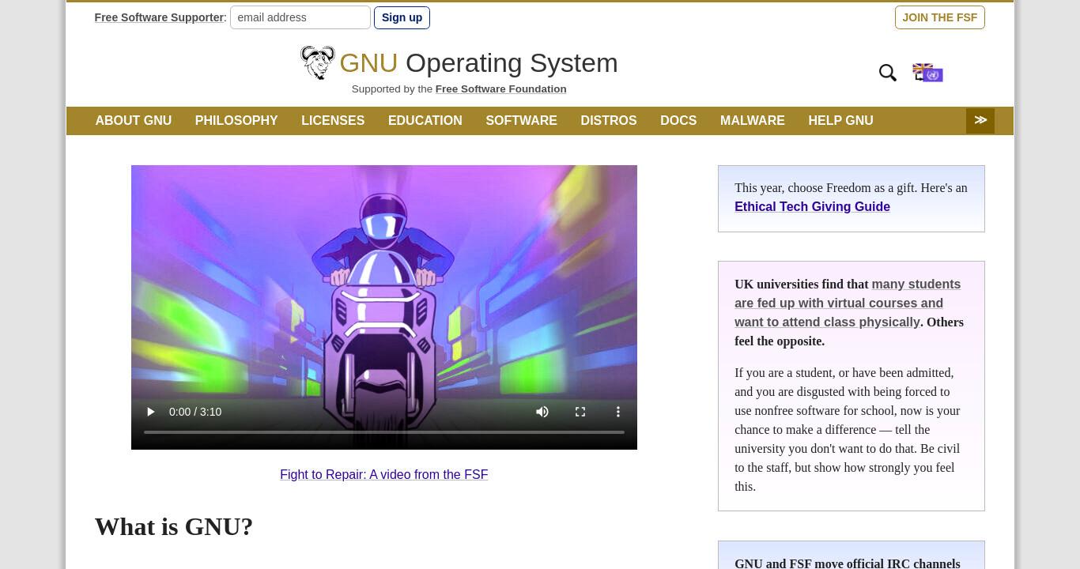Click the Sign up button
1080x569 pixels.
[402, 17]
